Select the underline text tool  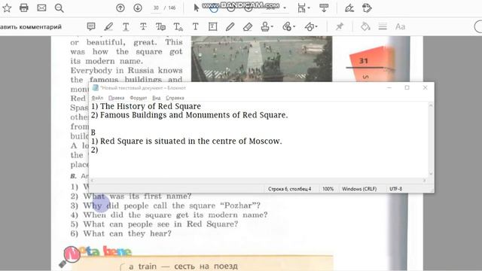pos(126,27)
